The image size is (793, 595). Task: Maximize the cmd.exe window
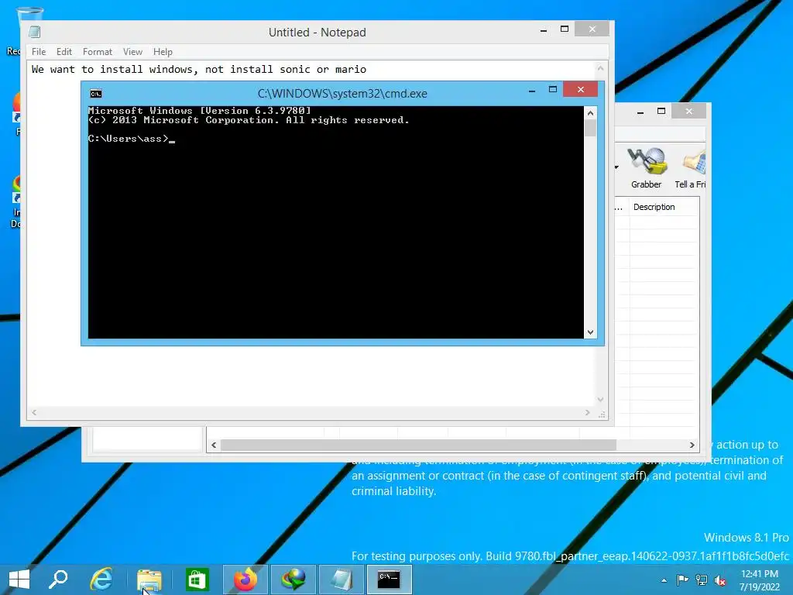553,90
